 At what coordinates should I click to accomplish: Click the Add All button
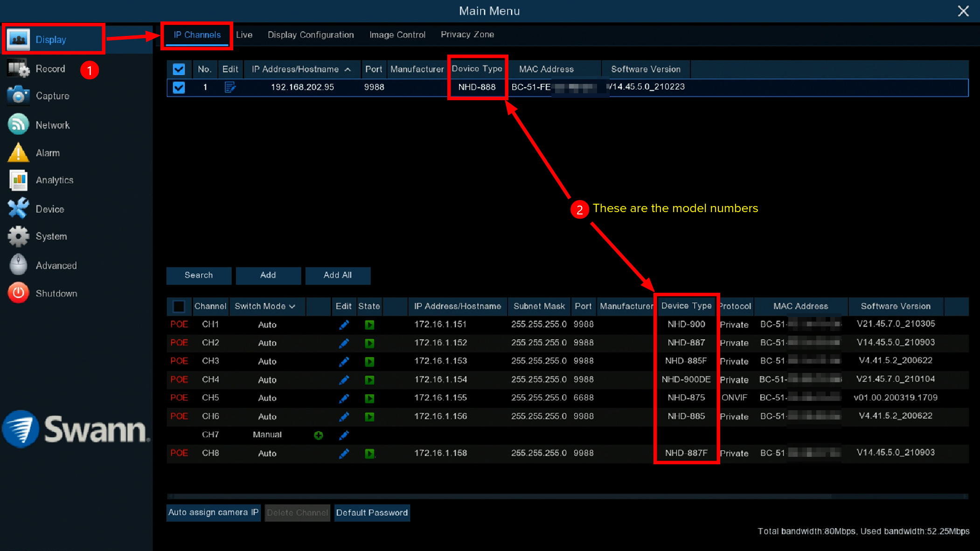point(337,275)
